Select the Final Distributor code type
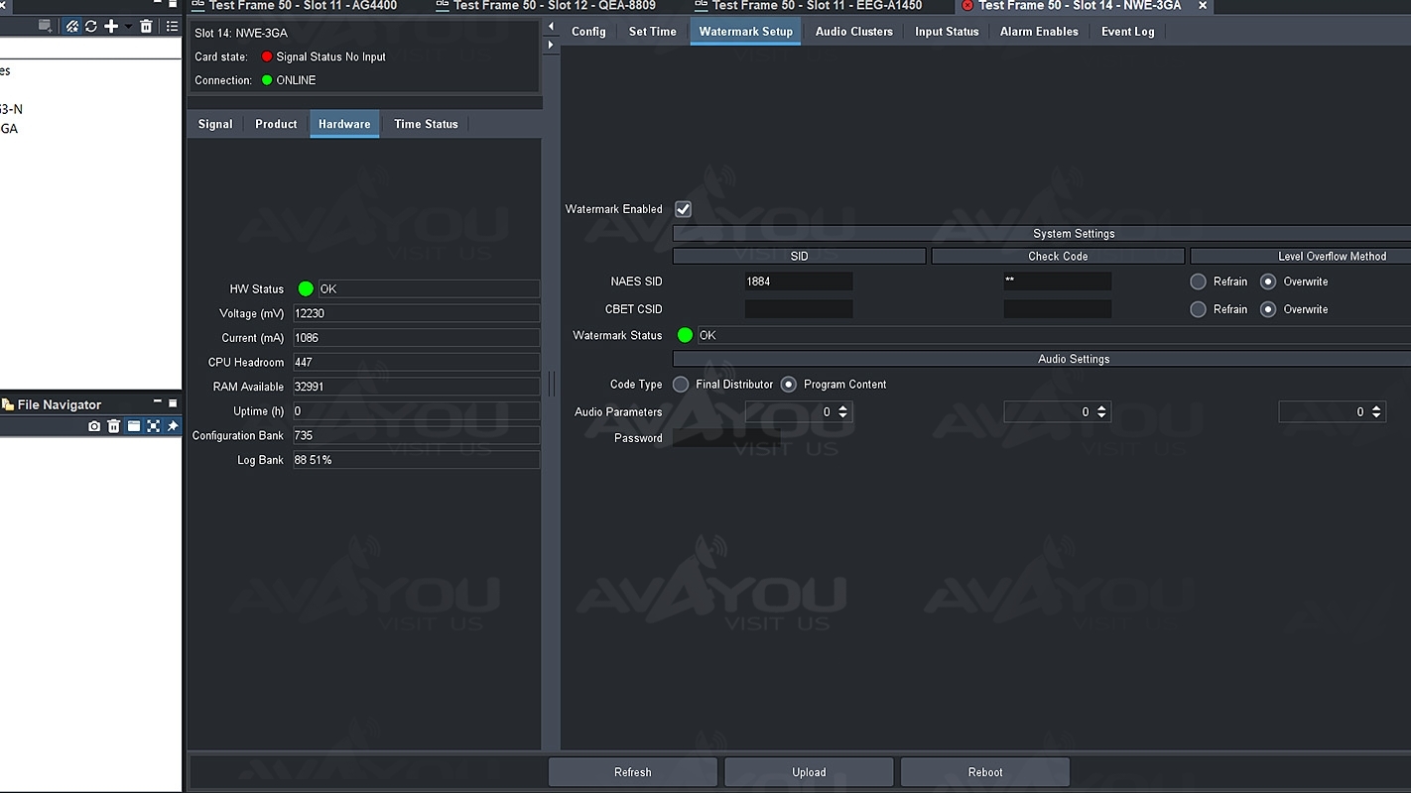This screenshot has width=1411, height=793. pyautogui.click(x=681, y=385)
